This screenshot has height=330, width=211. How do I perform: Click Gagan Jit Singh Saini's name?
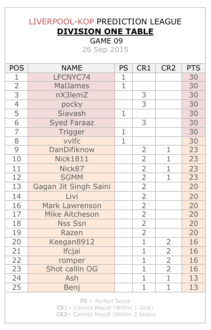(x=72, y=186)
